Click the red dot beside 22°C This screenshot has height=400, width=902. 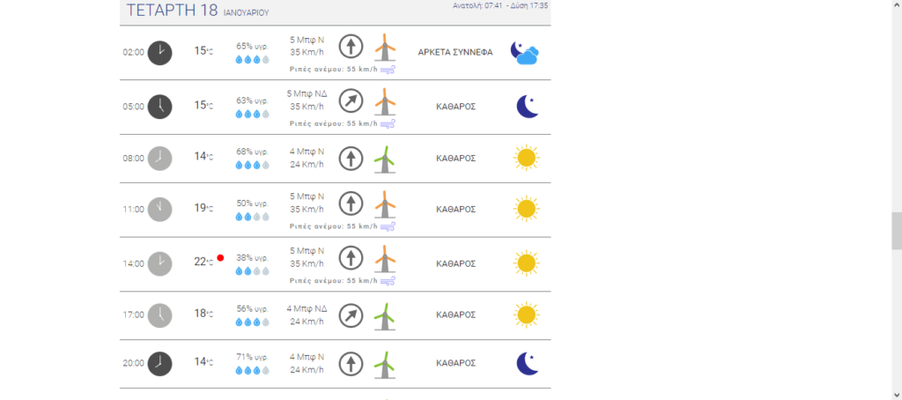[220, 258]
